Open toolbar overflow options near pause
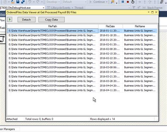Viewport: 167px width, 133px height. [x=117, y=3]
